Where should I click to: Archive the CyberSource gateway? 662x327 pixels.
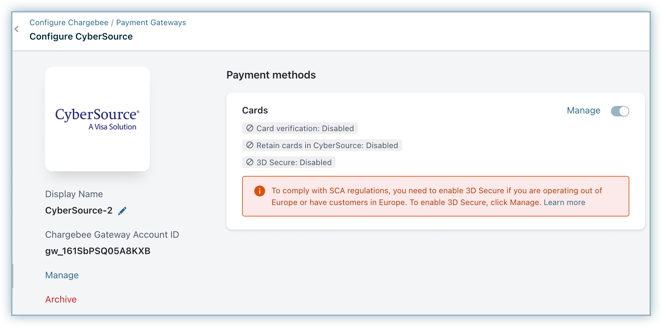click(61, 300)
